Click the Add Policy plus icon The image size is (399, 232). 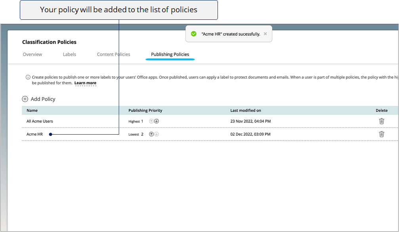click(25, 99)
